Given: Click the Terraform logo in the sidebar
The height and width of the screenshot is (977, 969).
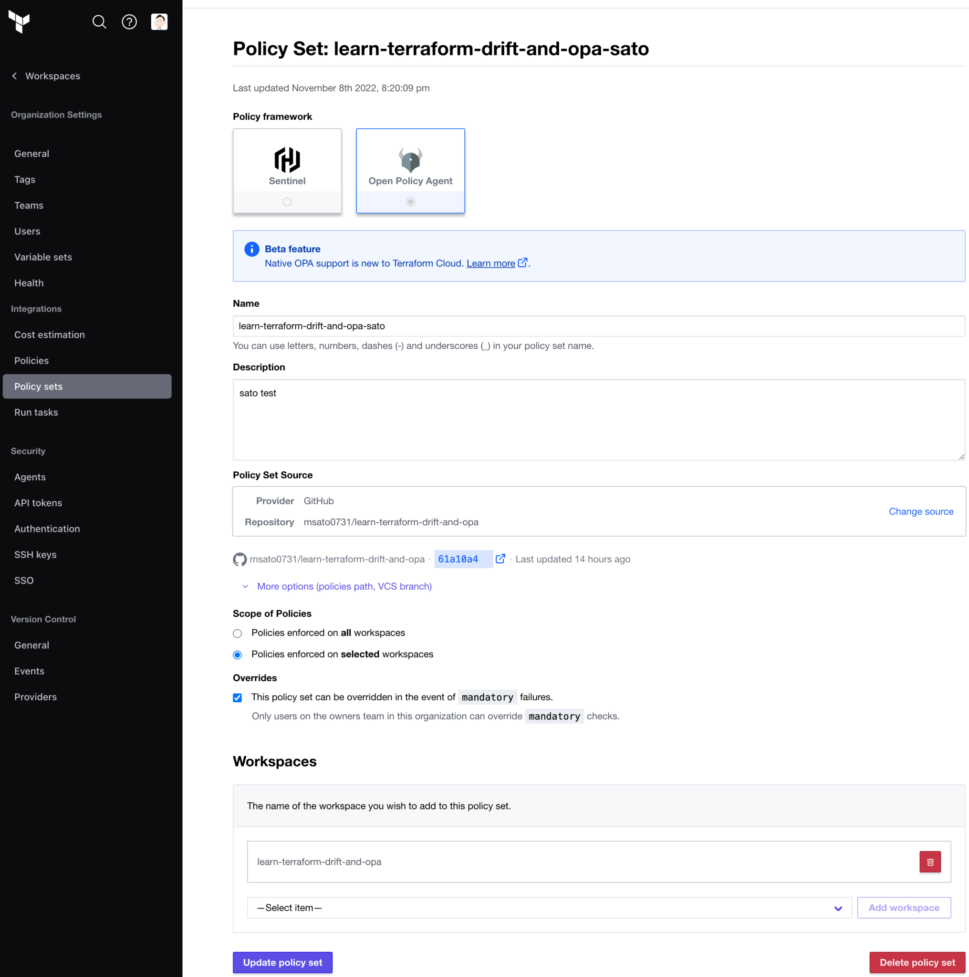Looking at the screenshot, I should (19, 22).
